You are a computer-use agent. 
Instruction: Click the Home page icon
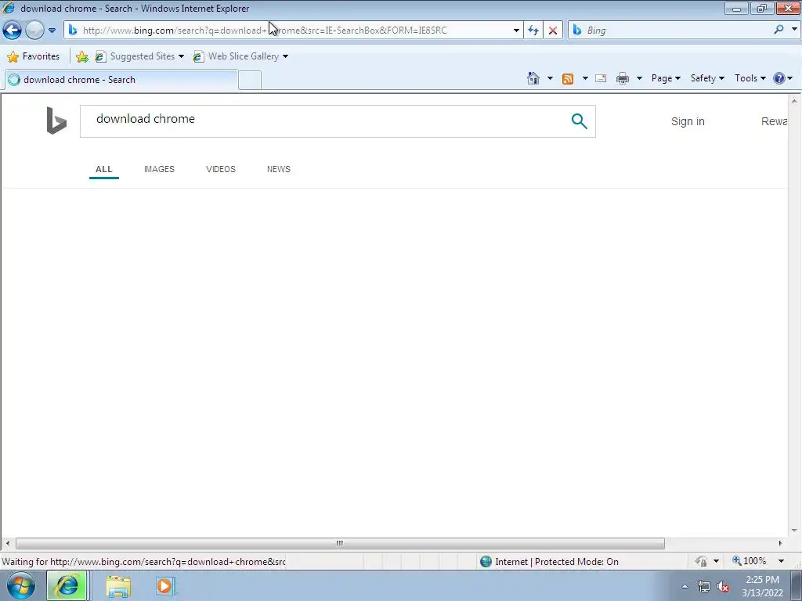[x=533, y=78]
